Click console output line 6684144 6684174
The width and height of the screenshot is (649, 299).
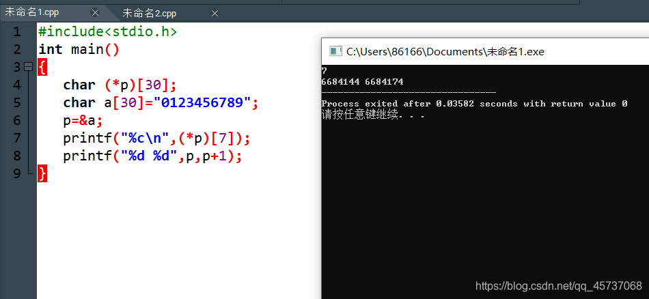click(362, 81)
